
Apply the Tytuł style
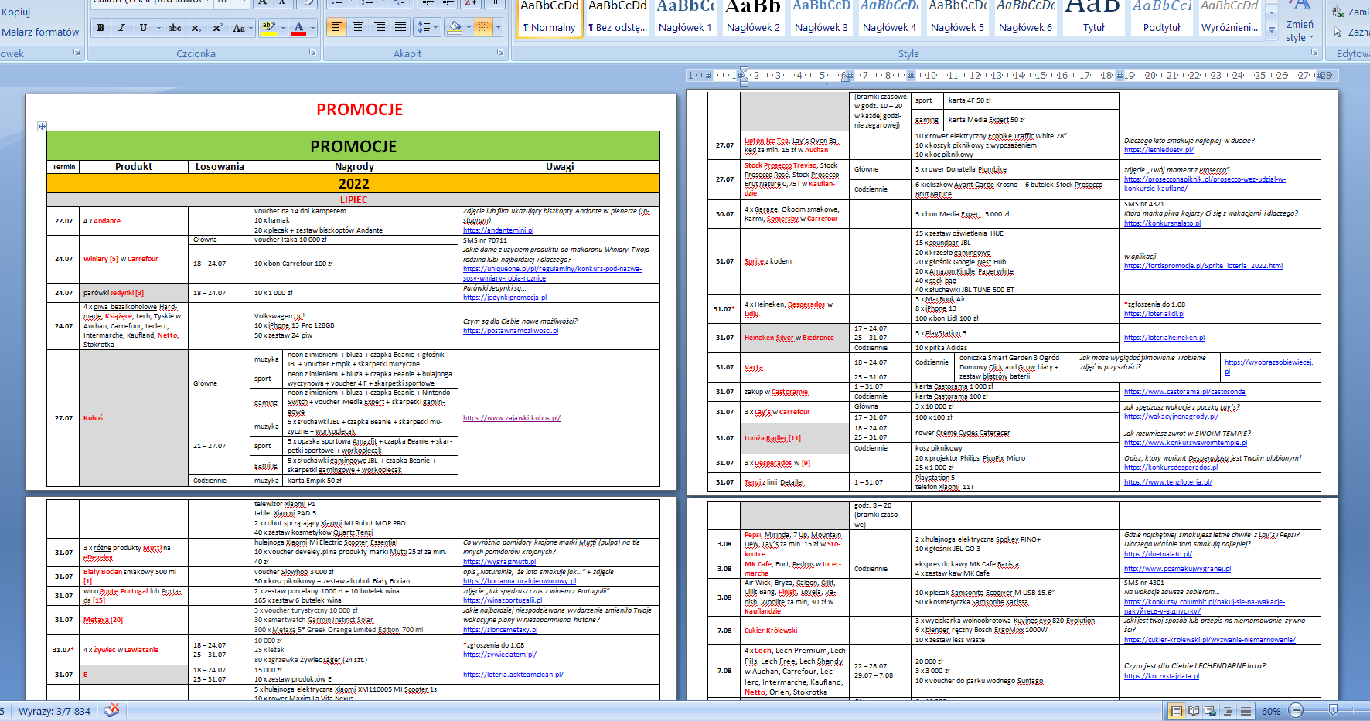tap(1093, 19)
